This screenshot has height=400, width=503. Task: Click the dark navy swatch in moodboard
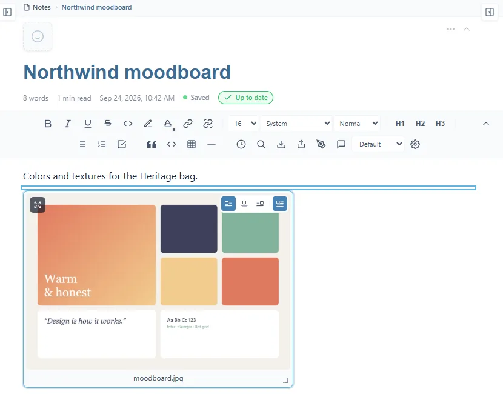coord(189,228)
